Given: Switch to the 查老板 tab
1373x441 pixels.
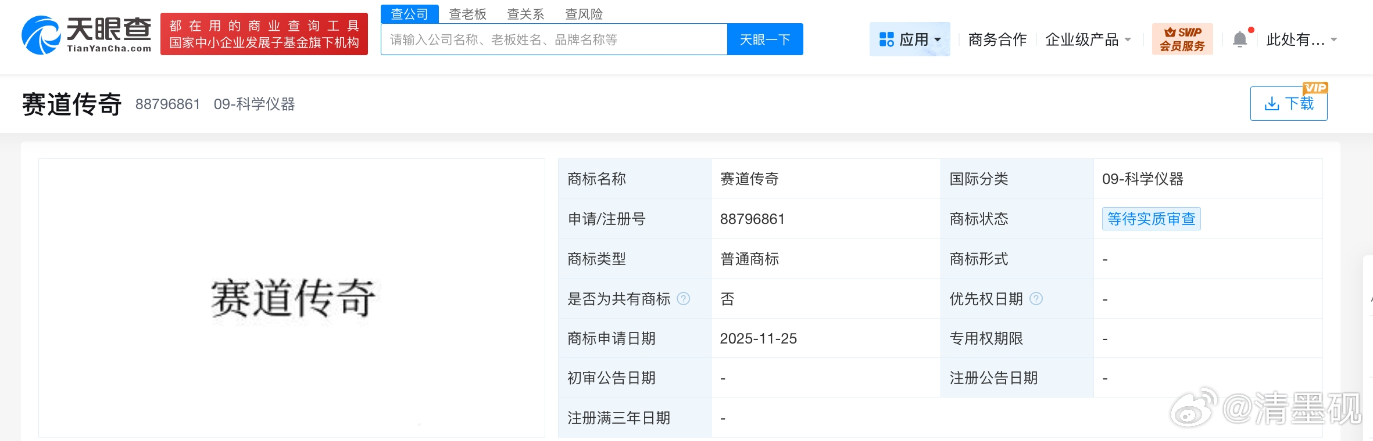Looking at the screenshot, I should click(467, 14).
